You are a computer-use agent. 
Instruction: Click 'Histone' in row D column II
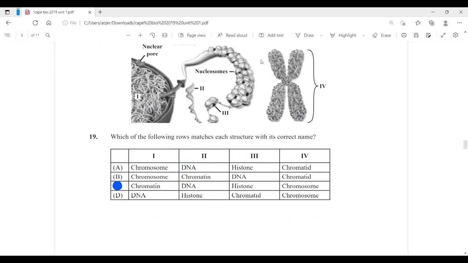point(192,195)
